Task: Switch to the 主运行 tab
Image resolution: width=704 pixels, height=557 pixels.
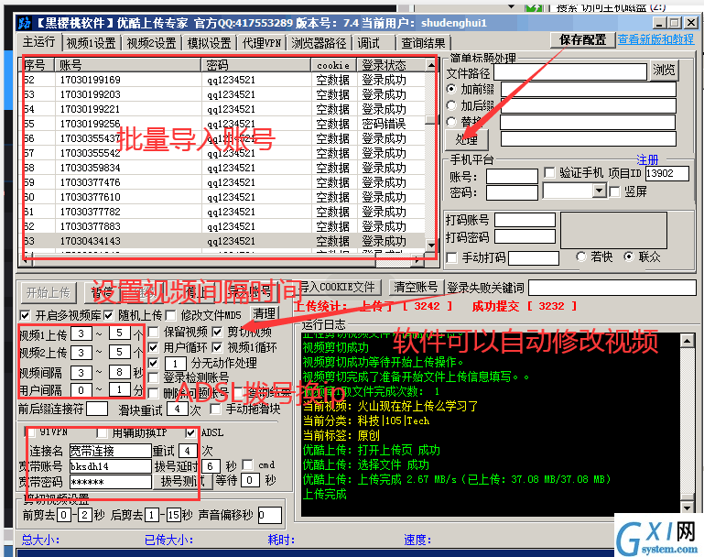Action: coord(39,42)
